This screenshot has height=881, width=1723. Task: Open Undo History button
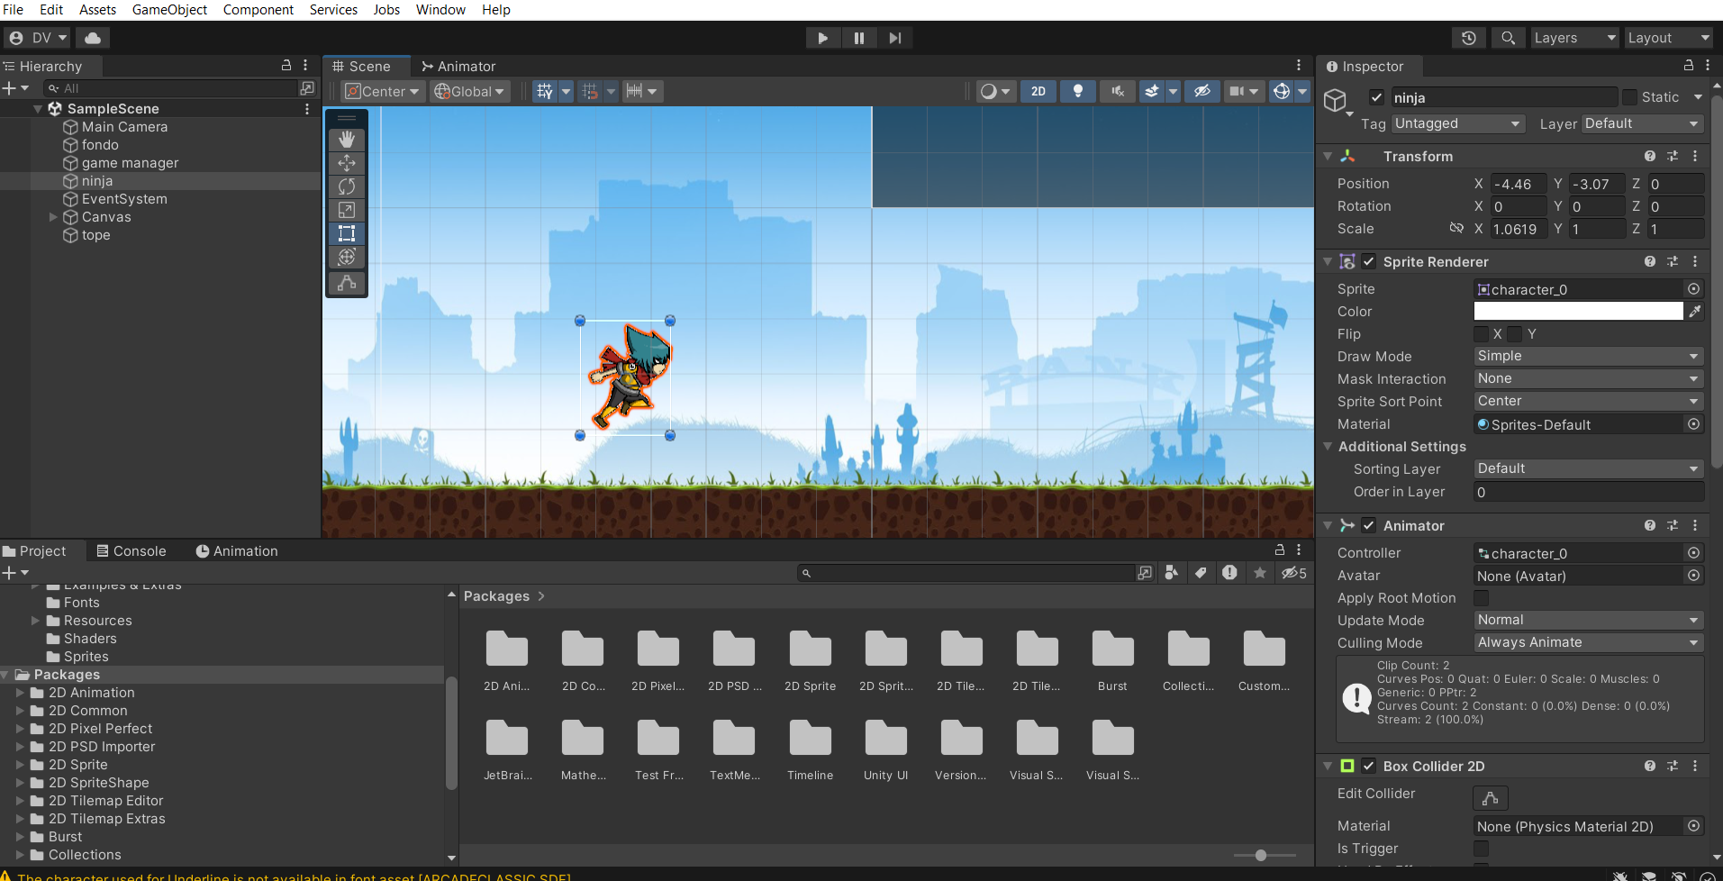[1469, 38]
